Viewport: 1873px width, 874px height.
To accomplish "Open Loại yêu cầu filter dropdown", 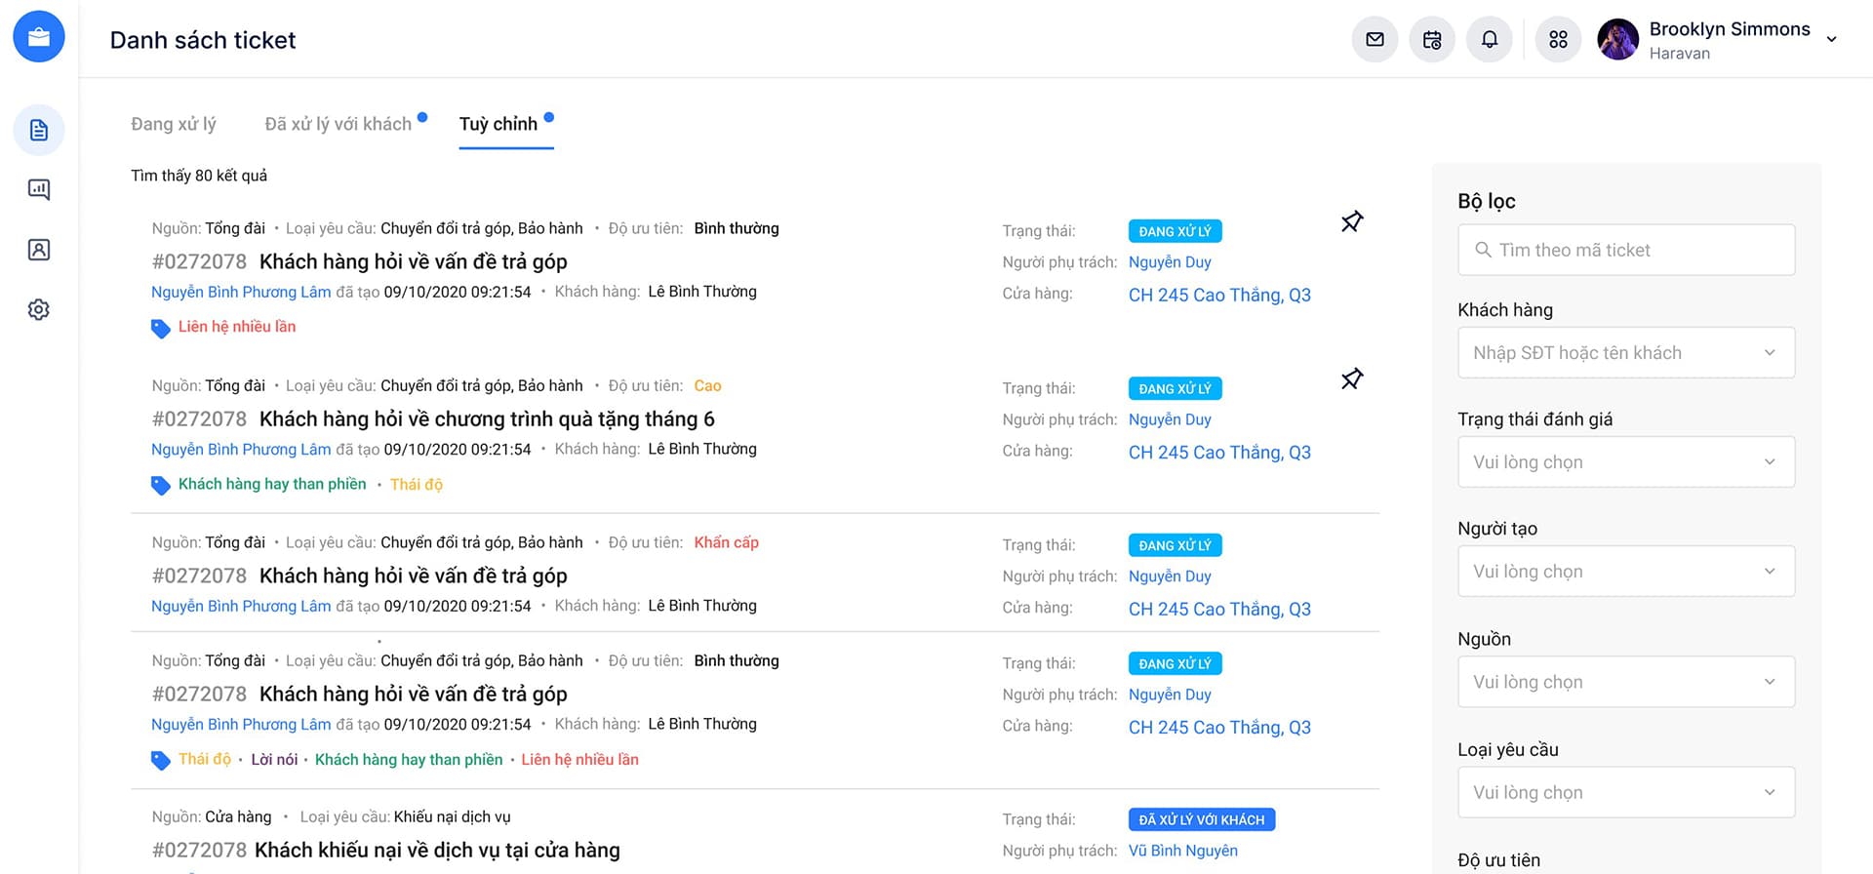I will point(1626,792).
